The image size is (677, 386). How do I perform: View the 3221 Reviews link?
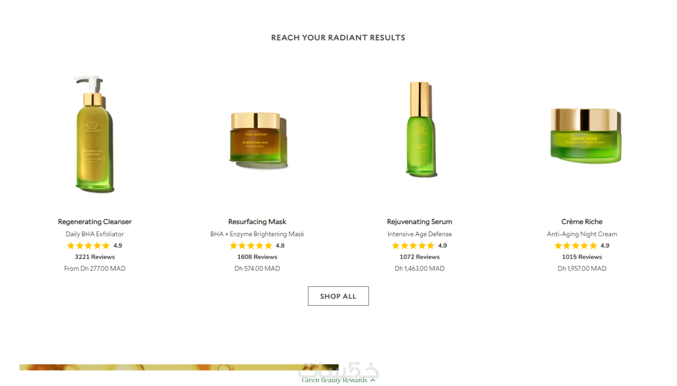coord(95,257)
